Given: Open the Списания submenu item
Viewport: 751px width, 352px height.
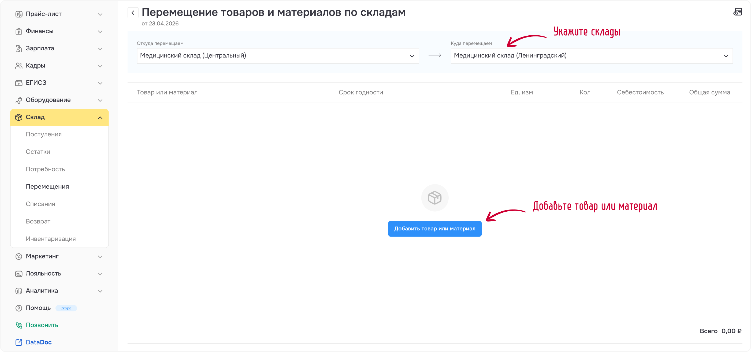Looking at the screenshot, I should (40, 204).
